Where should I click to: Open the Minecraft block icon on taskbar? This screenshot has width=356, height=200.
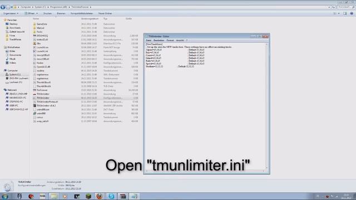(x=88, y=196)
